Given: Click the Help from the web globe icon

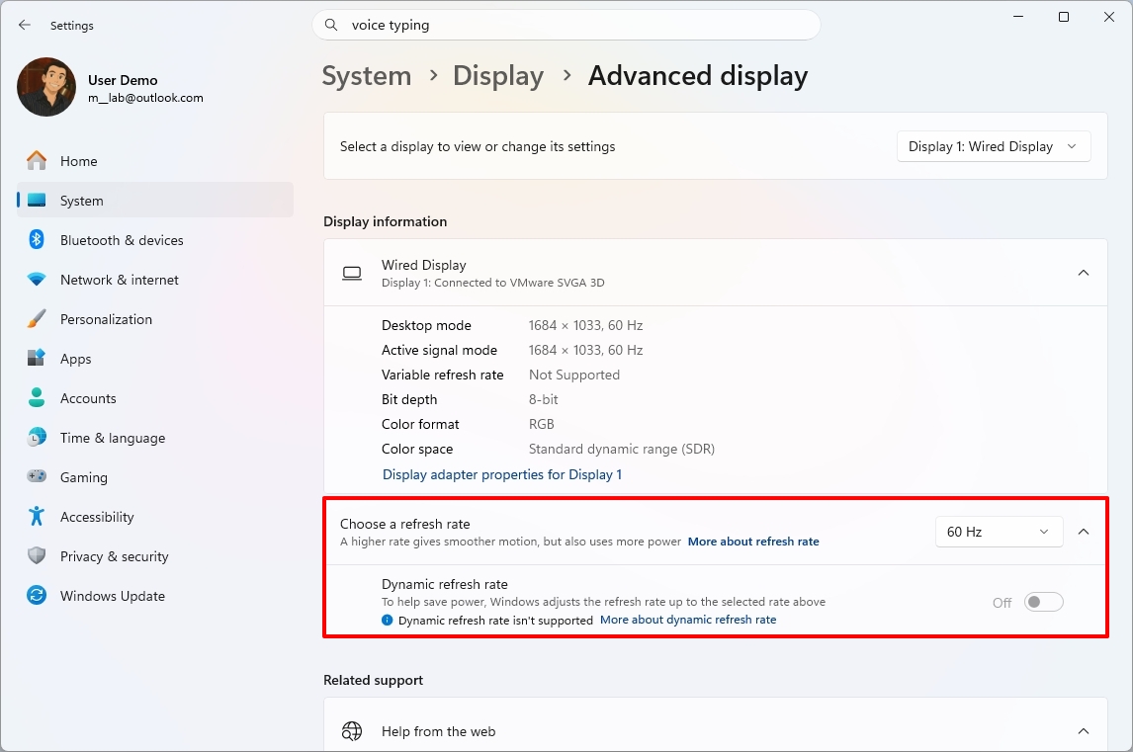Looking at the screenshot, I should [x=352, y=731].
